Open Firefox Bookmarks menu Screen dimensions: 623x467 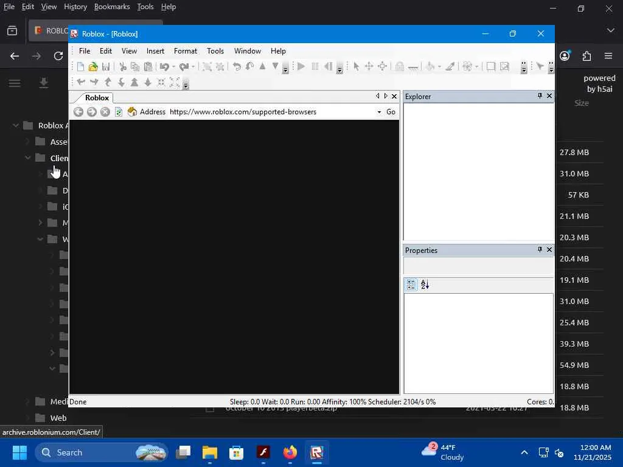(112, 7)
